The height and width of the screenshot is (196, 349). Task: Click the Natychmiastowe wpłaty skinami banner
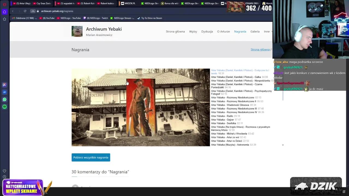point(23,187)
